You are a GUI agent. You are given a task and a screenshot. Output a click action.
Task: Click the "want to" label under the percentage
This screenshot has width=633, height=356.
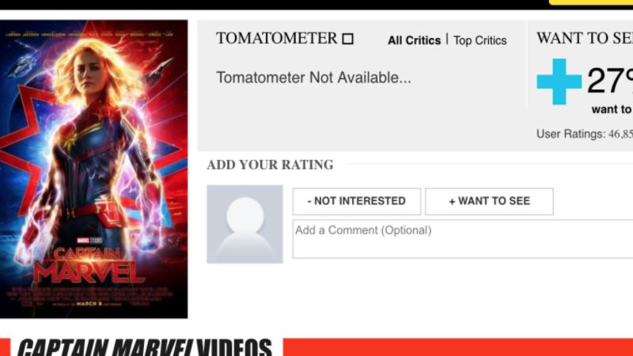tap(612, 109)
